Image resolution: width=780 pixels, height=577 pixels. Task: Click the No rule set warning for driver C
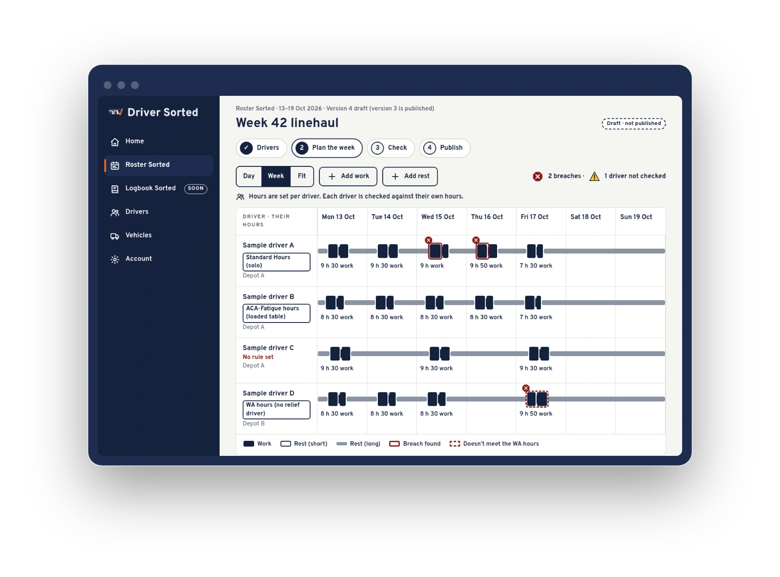click(258, 357)
